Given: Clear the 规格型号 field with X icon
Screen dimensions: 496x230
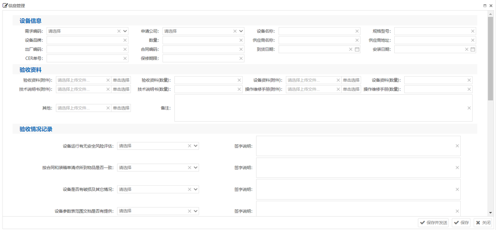Looking at the screenshot, I should (473, 31).
